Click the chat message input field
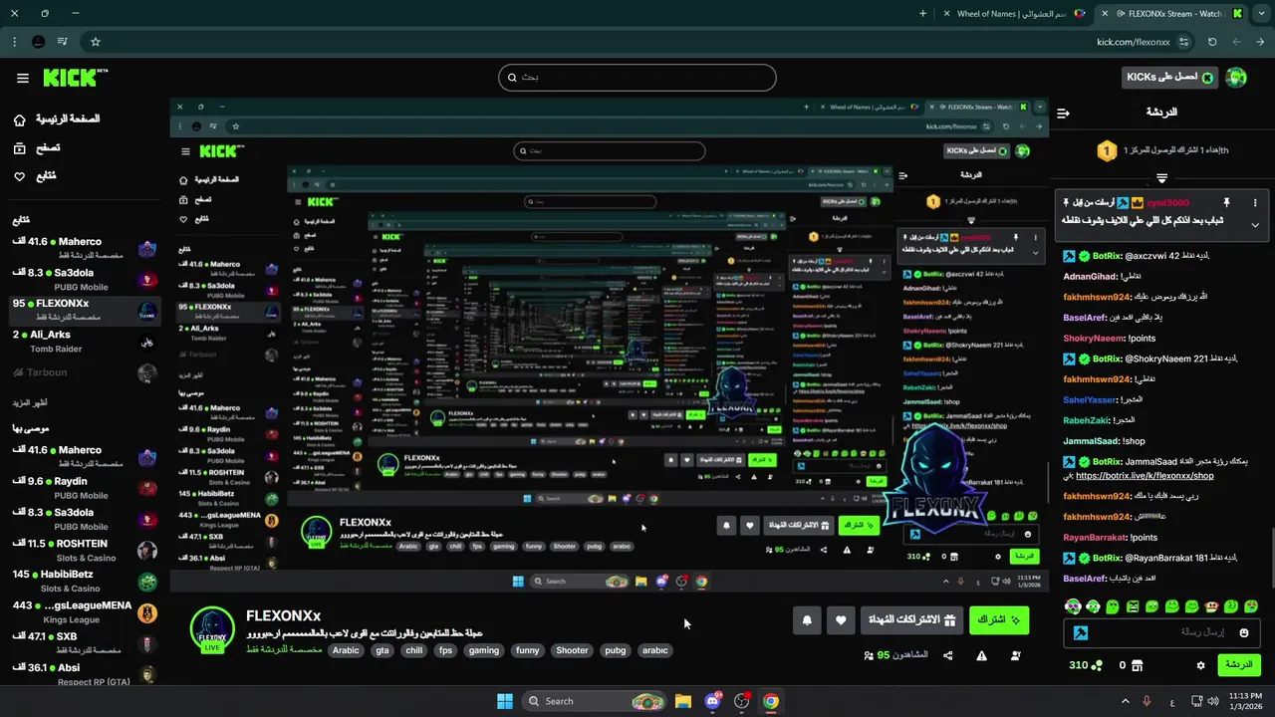This screenshot has height=717, width=1275. coord(1161,632)
